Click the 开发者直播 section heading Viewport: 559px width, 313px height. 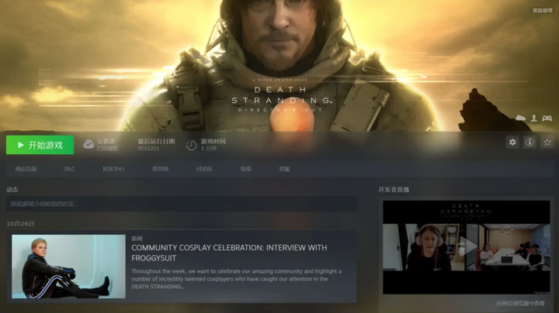pos(394,190)
